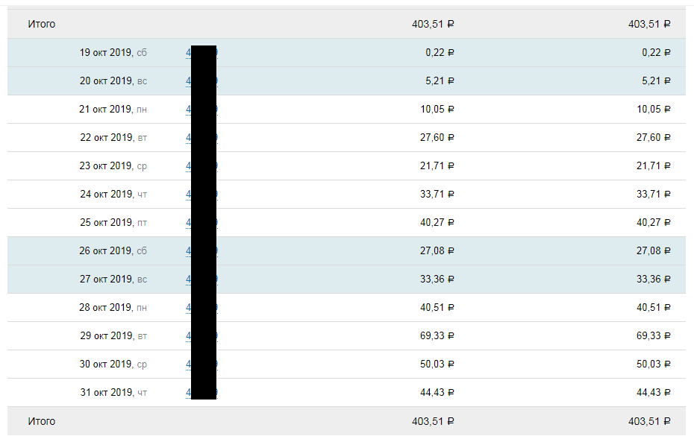The height and width of the screenshot is (442, 694).
Task: Open the link in the 28 окт 2019 row
Action: click(x=188, y=308)
